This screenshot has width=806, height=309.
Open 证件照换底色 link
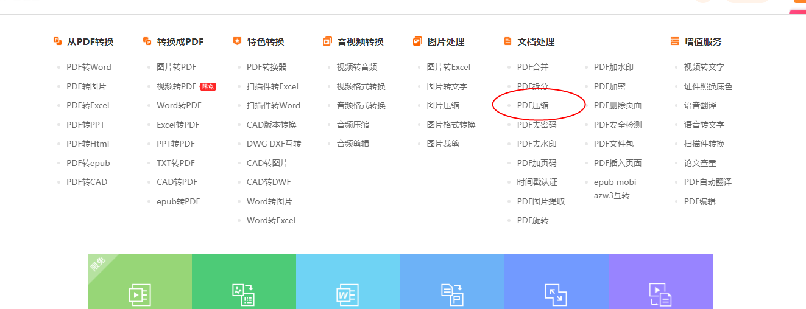709,86
